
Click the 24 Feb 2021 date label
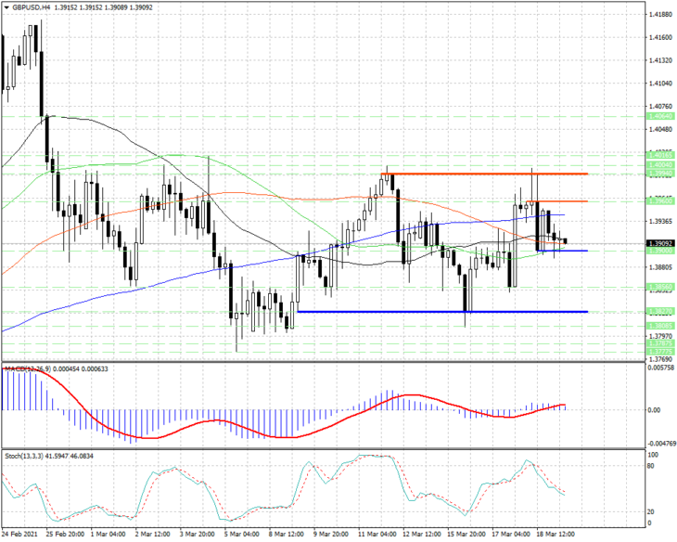pyautogui.click(x=19, y=535)
